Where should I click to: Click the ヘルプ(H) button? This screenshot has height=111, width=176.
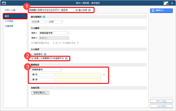click(161, 106)
